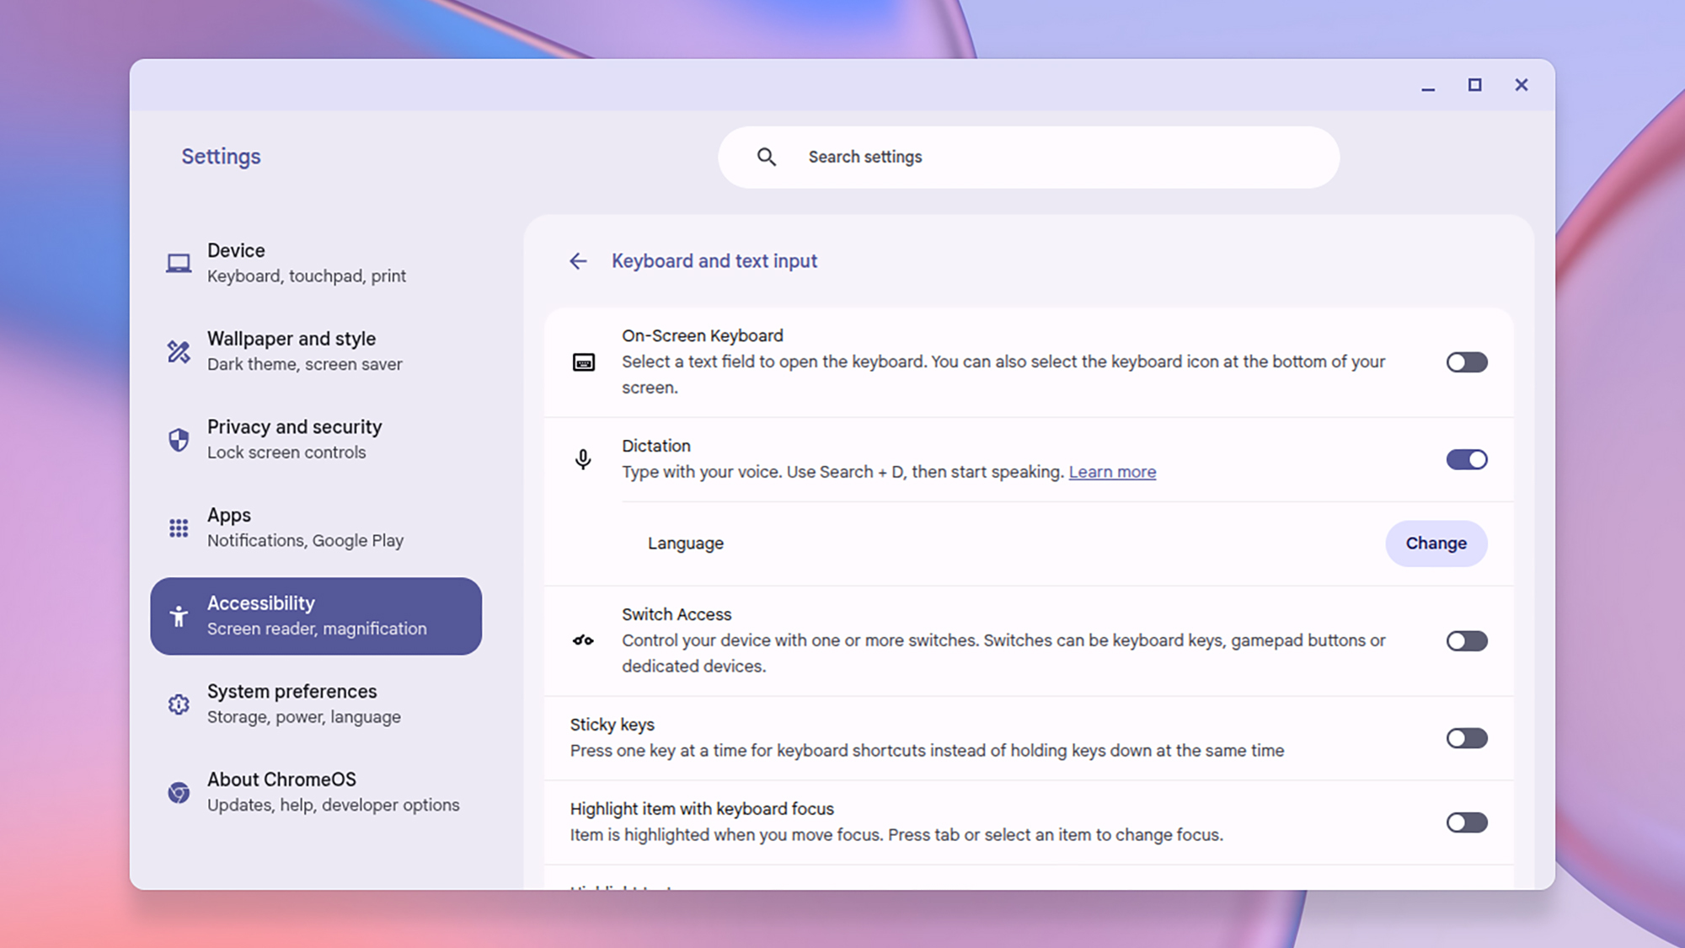
Task: Enable the Switch Access toggle
Action: click(x=1466, y=641)
